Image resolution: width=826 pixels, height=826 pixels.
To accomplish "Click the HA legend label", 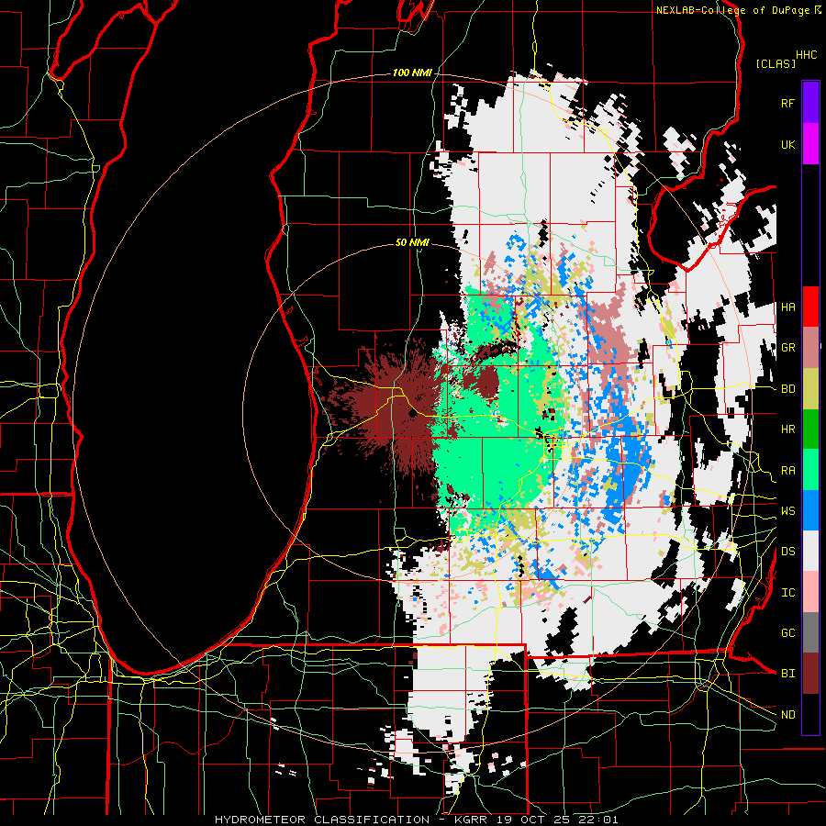I will point(788,307).
